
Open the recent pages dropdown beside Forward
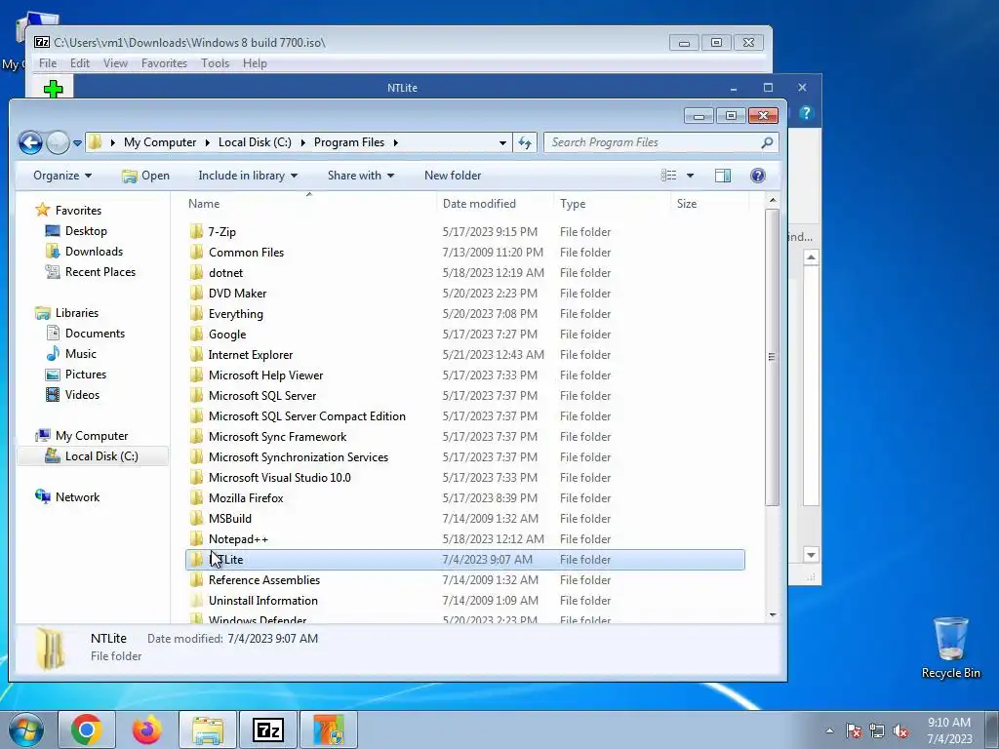tap(77, 143)
